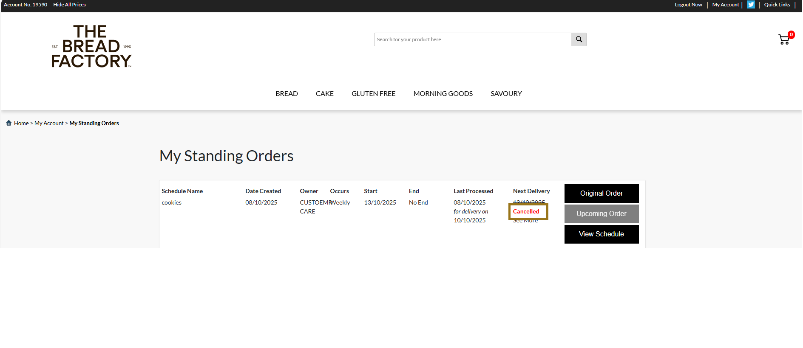The image size is (803, 348).
Task: Open the MORNING GOODS category menu
Action: point(443,94)
